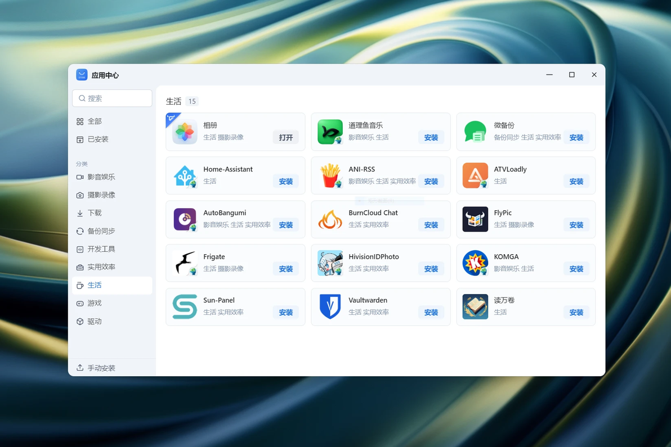The width and height of the screenshot is (671, 447).
Task: Click the Home-Assistant house icon
Action: pos(185,175)
